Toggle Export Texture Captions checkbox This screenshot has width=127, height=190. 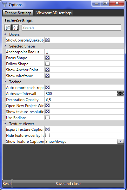(x=47, y=129)
